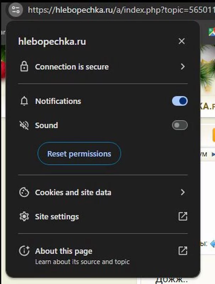Select the Site settings menu entry
This screenshot has height=284, width=215.
(x=57, y=217)
